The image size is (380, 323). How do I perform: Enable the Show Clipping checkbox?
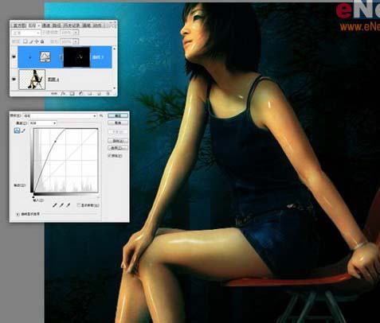[79, 205]
